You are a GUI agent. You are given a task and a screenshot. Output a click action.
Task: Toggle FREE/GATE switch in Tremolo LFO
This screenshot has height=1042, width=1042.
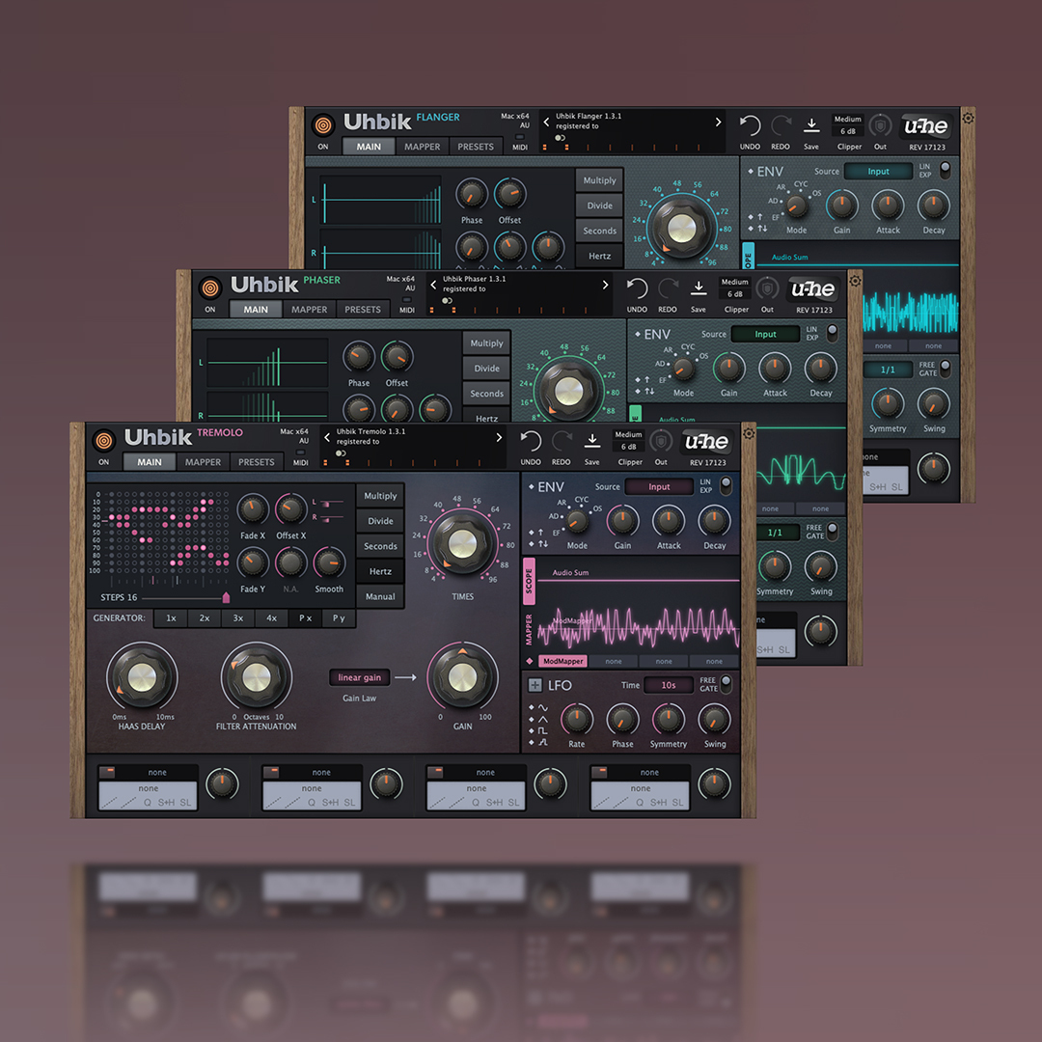click(726, 682)
